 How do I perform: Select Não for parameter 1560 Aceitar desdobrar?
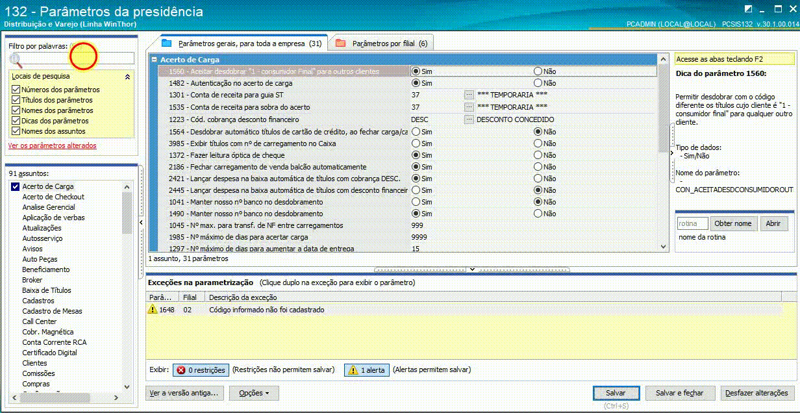[538, 71]
